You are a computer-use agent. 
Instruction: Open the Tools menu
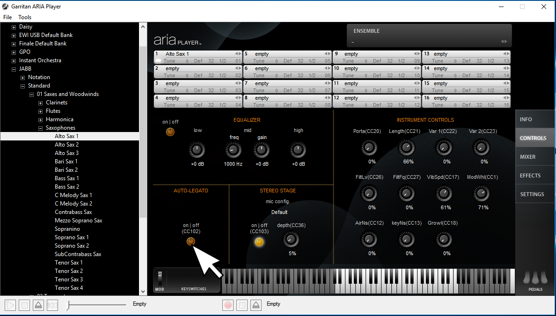pos(25,17)
